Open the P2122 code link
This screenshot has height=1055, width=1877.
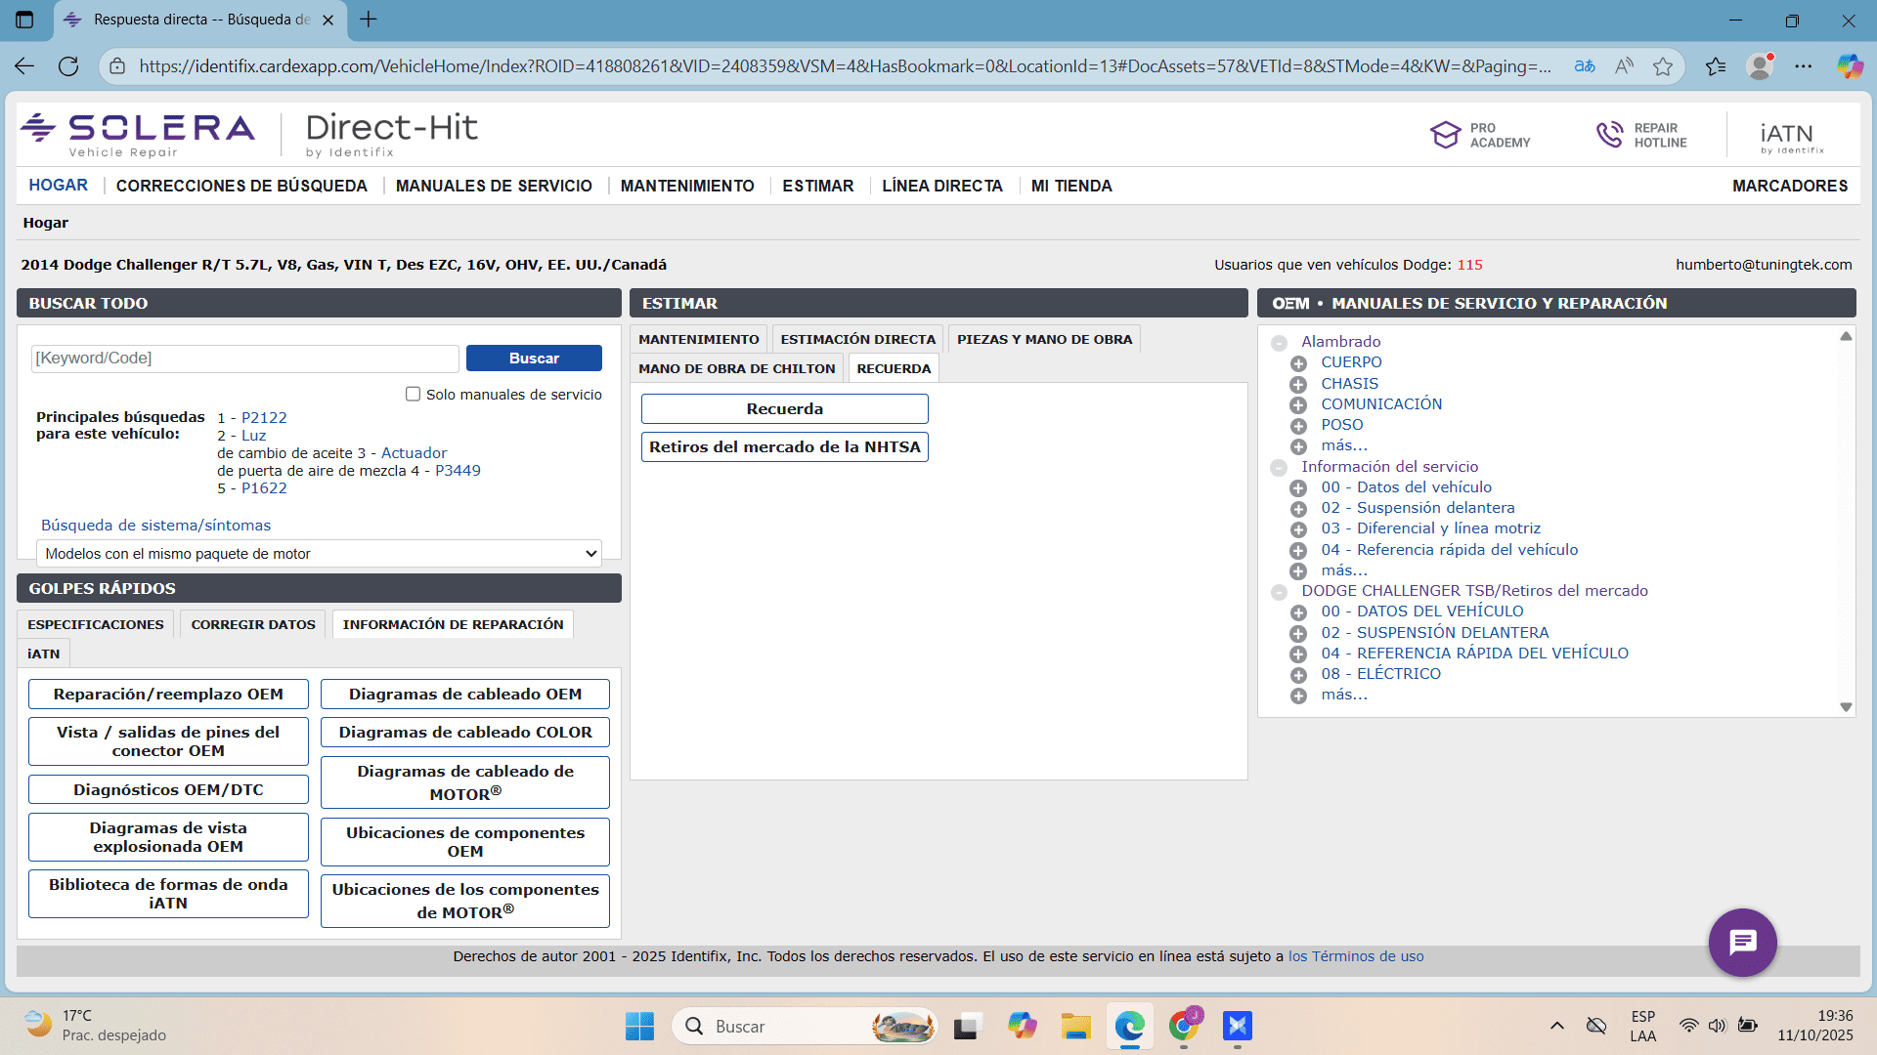[263, 417]
